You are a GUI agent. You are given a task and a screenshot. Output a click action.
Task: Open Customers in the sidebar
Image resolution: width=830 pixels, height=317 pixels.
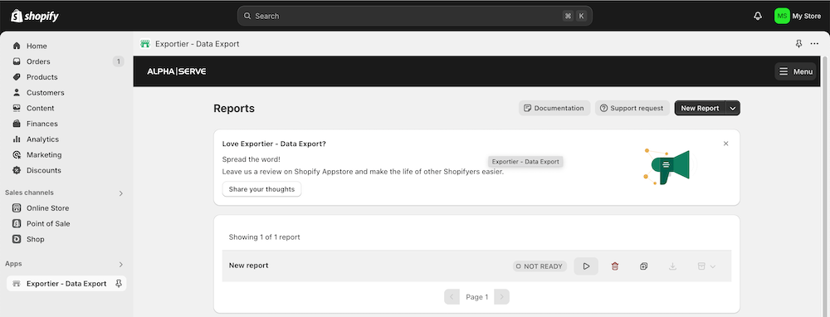point(45,93)
